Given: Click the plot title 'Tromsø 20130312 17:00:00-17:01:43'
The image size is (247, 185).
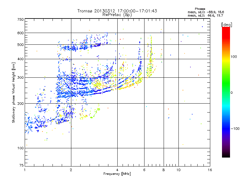Looking at the screenshot, I should pos(117,11).
